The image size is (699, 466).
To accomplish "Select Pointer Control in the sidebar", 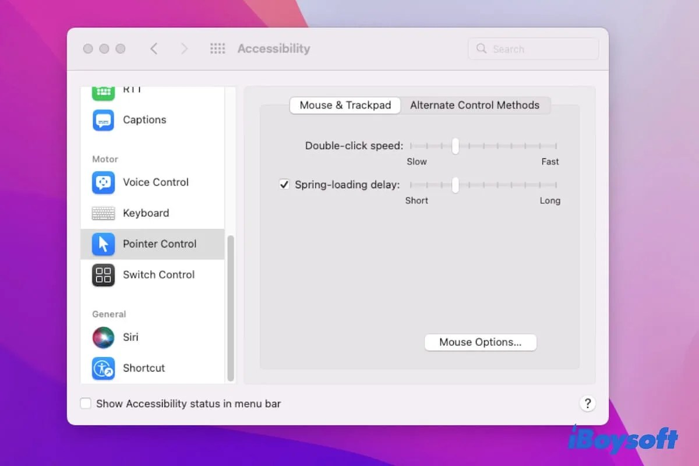I will point(160,244).
